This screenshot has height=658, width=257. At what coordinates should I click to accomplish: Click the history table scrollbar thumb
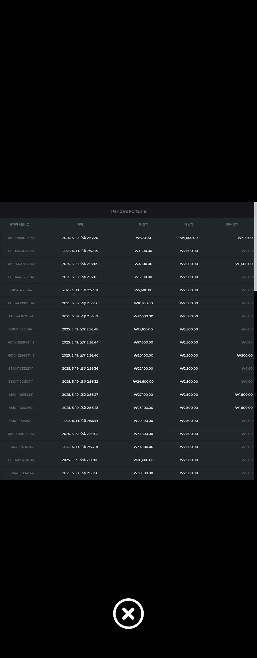(255, 246)
